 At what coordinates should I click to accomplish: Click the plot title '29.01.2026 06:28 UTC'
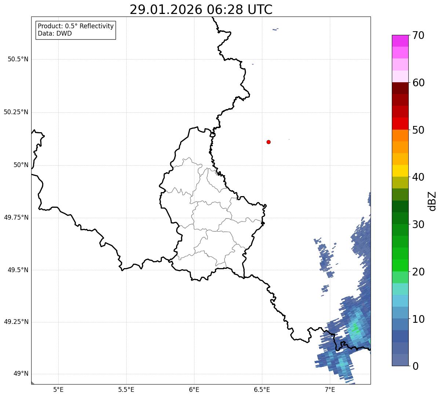pos(201,10)
